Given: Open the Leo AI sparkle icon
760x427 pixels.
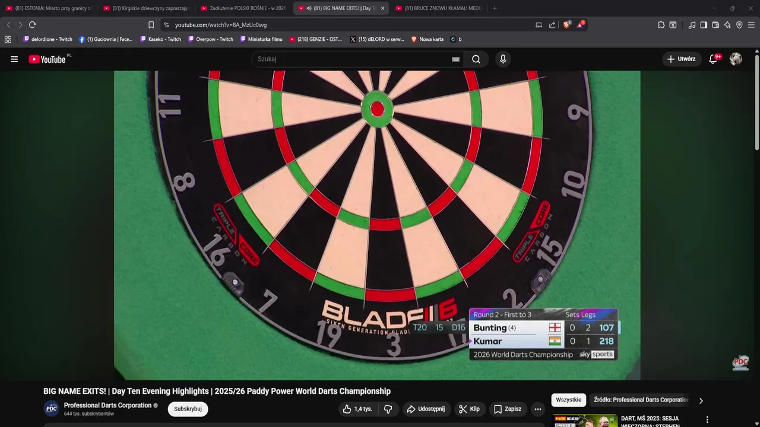Looking at the screenshot, I should [727, 25].
